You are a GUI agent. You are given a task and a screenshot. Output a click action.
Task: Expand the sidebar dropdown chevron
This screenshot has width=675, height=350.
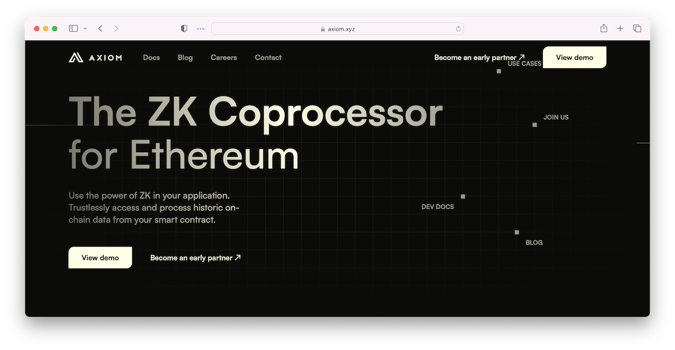click(85, 29)
